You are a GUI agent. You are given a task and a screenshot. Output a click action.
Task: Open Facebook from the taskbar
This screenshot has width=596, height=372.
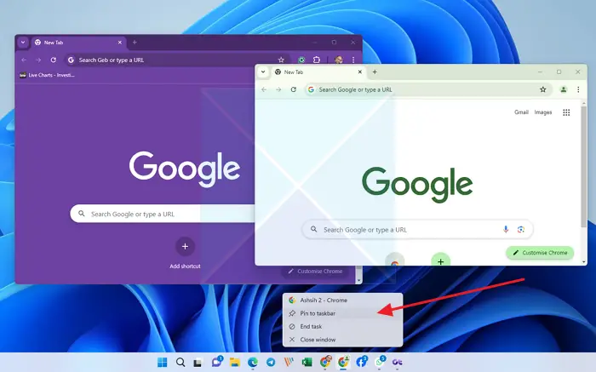click(x=362, y=362)
